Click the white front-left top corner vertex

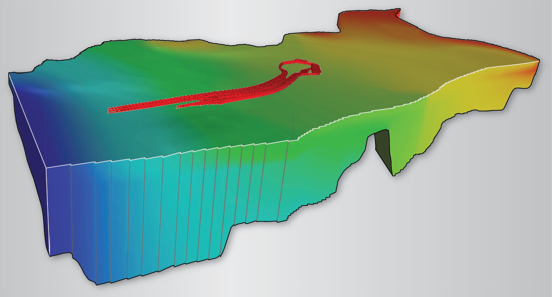[46, 168]
